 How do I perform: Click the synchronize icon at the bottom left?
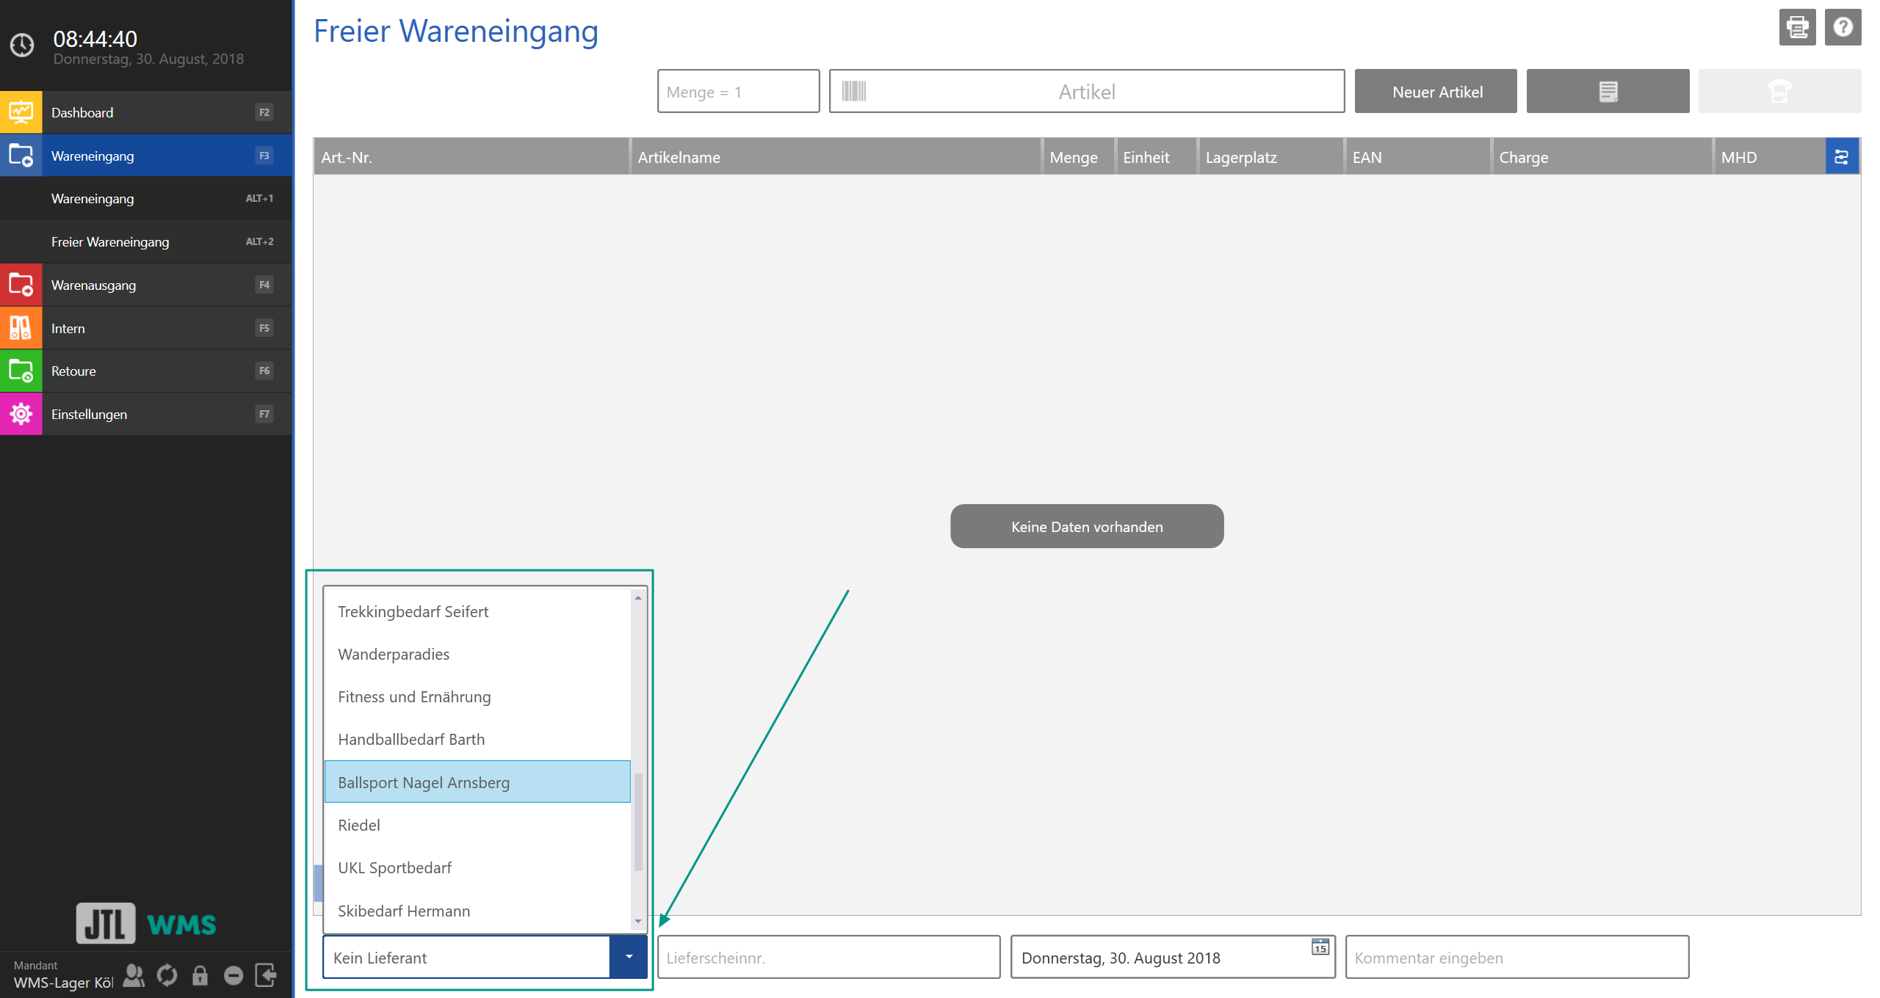(x=167, y=975)
